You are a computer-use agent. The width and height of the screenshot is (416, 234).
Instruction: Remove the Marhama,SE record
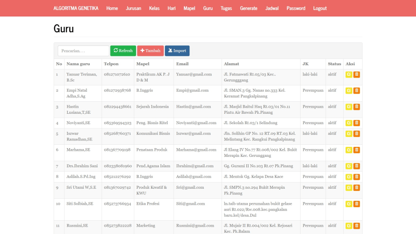click(357, 150)
